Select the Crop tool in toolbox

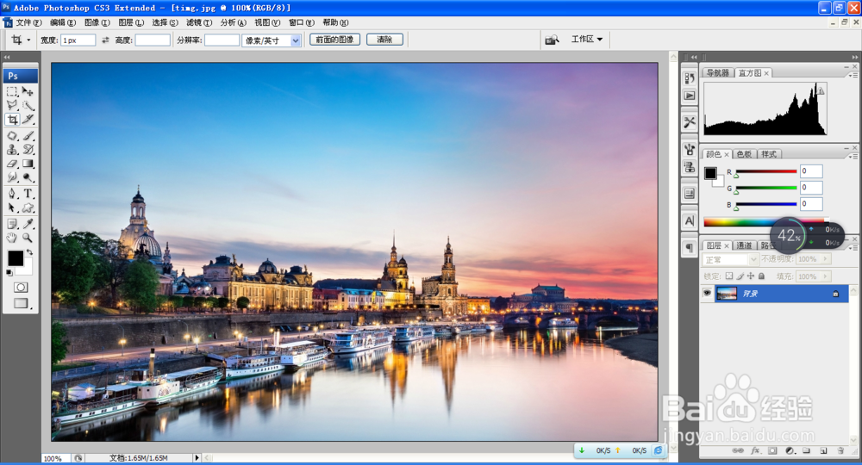click(12, 119)
